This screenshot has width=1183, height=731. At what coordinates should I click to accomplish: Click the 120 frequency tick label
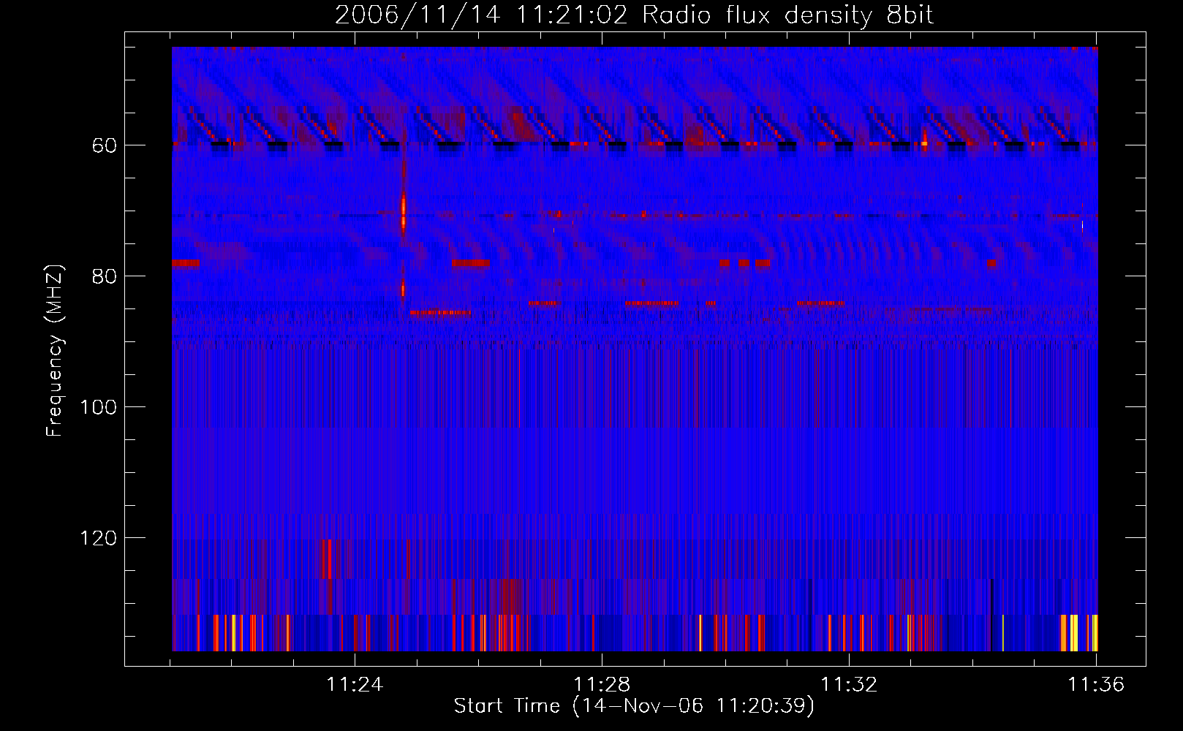click(x=98, y=539)
